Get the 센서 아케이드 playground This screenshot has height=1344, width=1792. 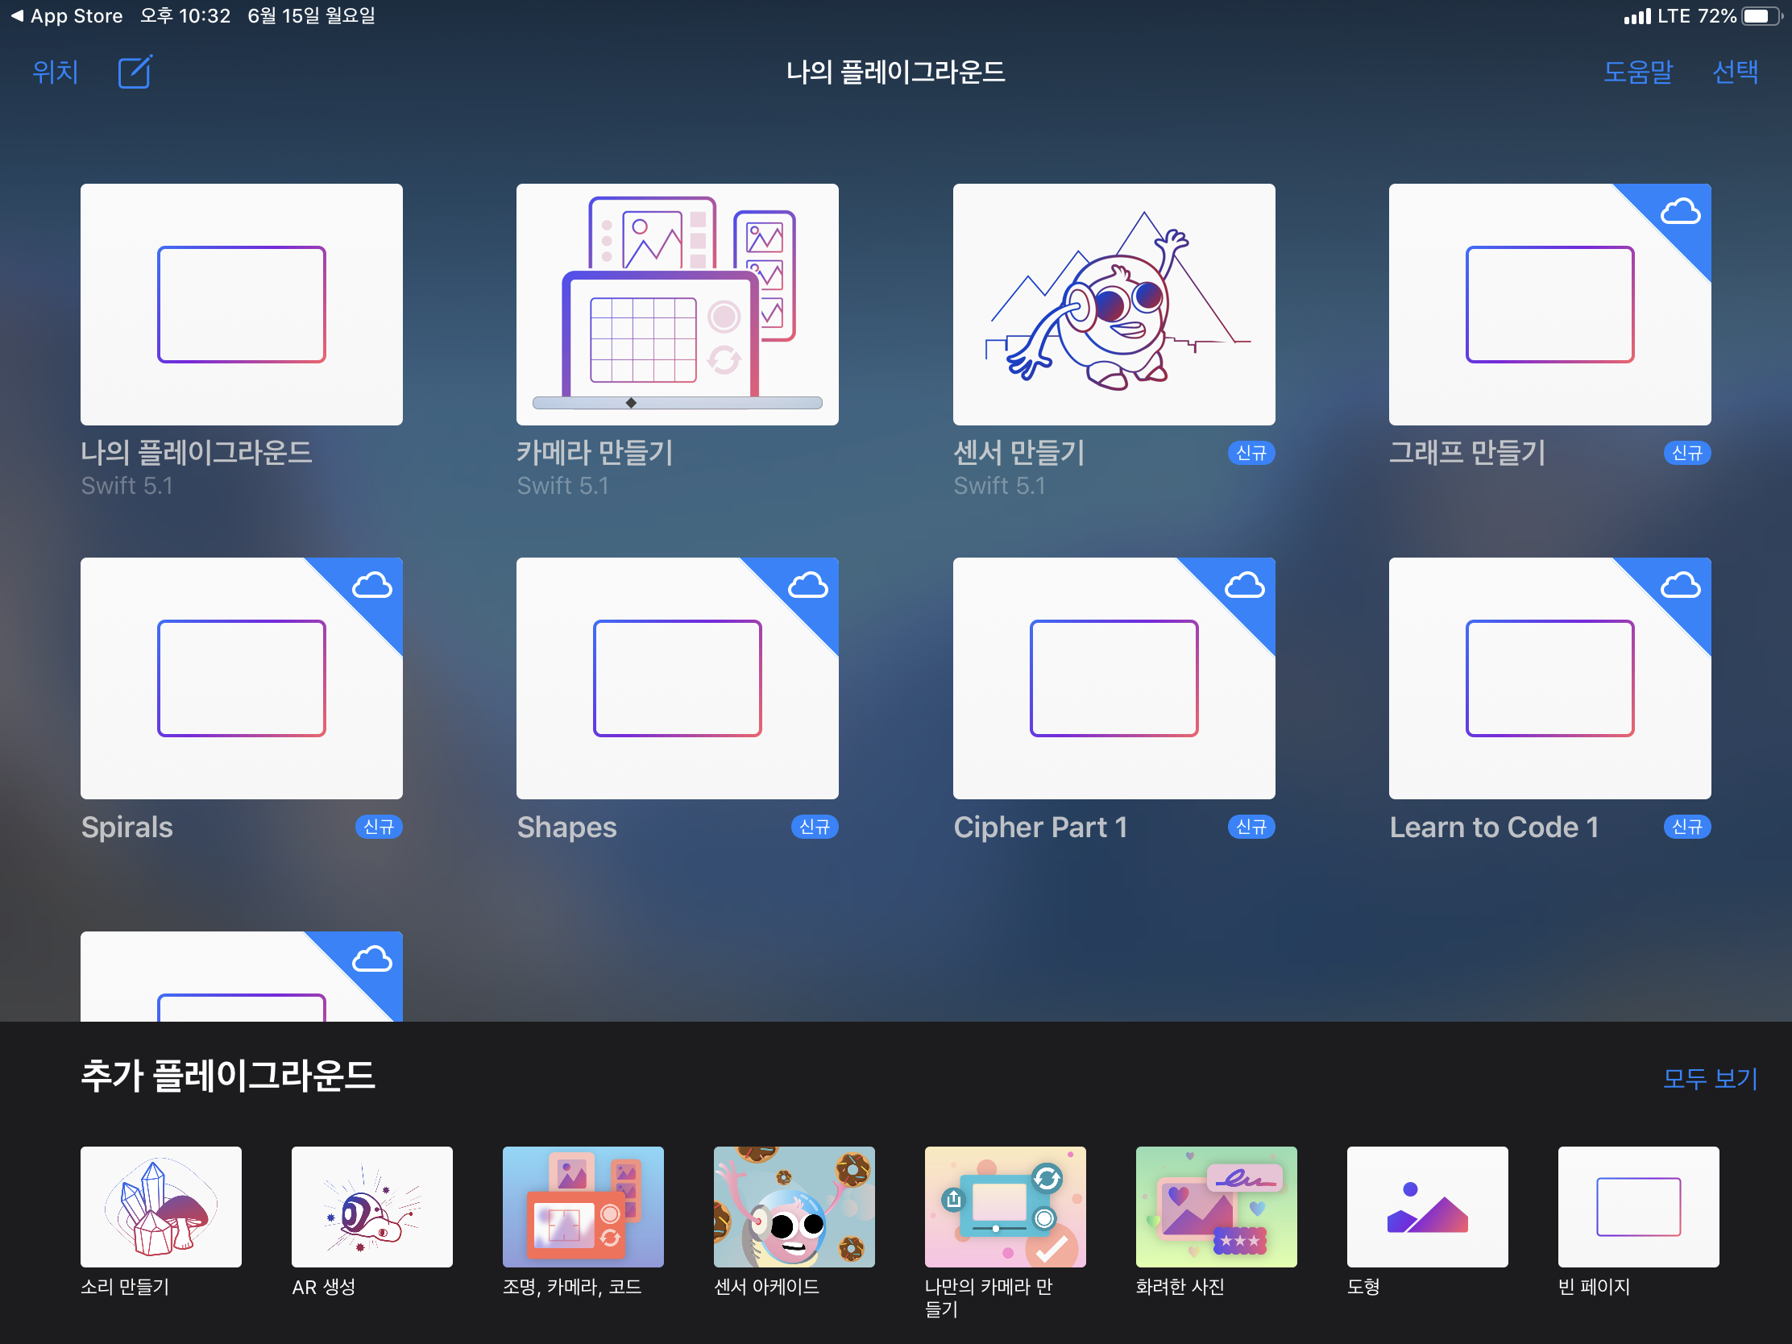coord(794,1206)
